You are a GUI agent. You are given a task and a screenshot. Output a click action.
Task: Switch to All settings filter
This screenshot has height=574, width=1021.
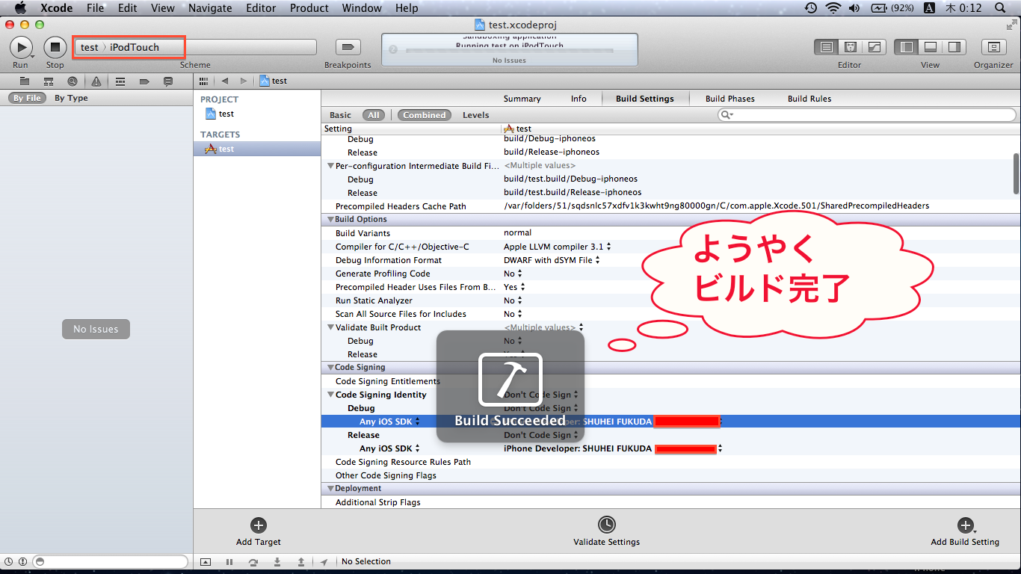pos(374,115)
